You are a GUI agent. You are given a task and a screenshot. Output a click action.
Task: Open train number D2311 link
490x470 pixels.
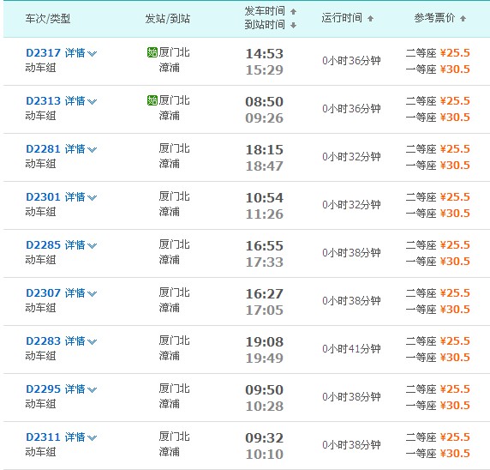(x=43, y=437)
